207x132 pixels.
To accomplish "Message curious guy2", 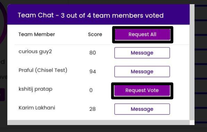I will point(142,53).
